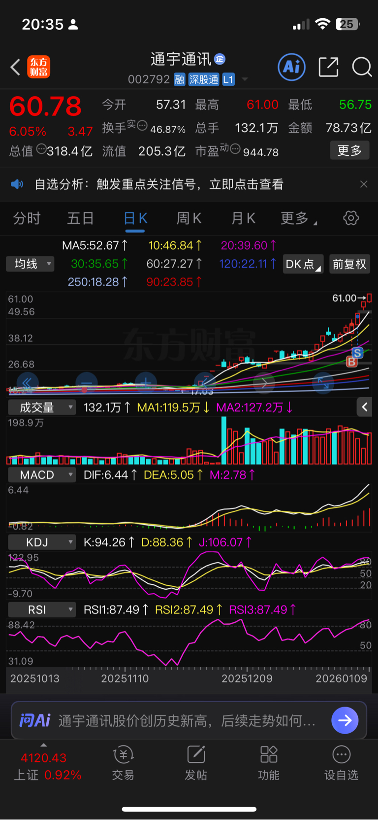Tap the B buy signal marker
Image resolution: width=378 pixels, height=820 pixels.
[352, 362]
